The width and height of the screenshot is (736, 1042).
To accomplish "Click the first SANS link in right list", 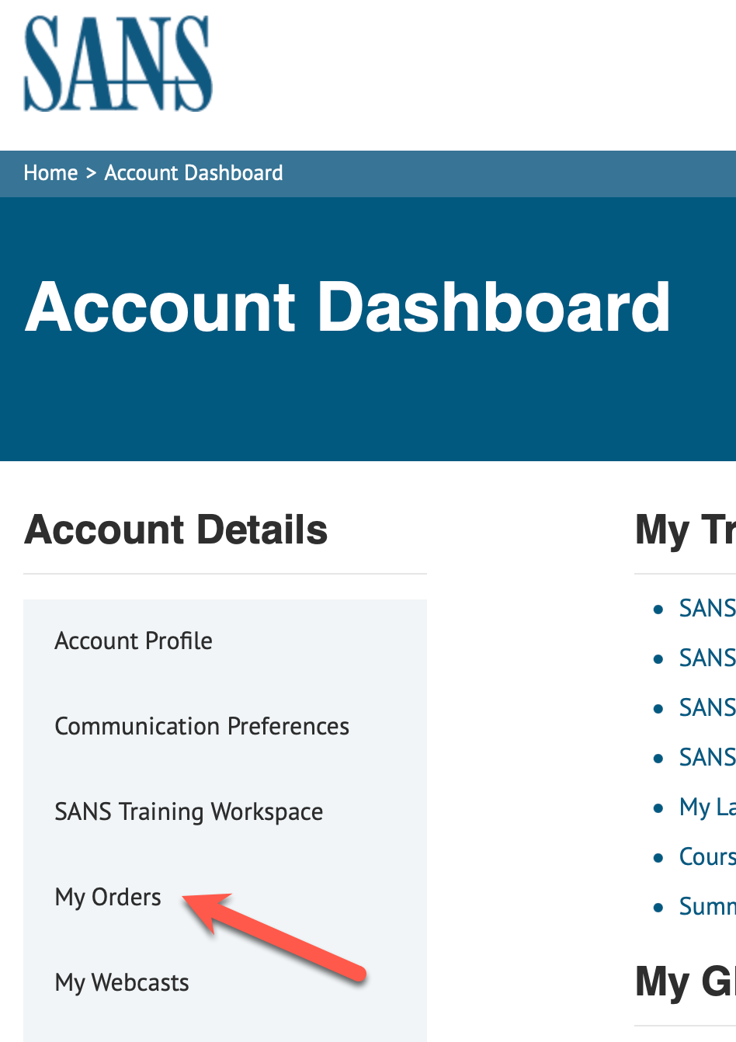I will pyautogui.click(x=706, y=609).
